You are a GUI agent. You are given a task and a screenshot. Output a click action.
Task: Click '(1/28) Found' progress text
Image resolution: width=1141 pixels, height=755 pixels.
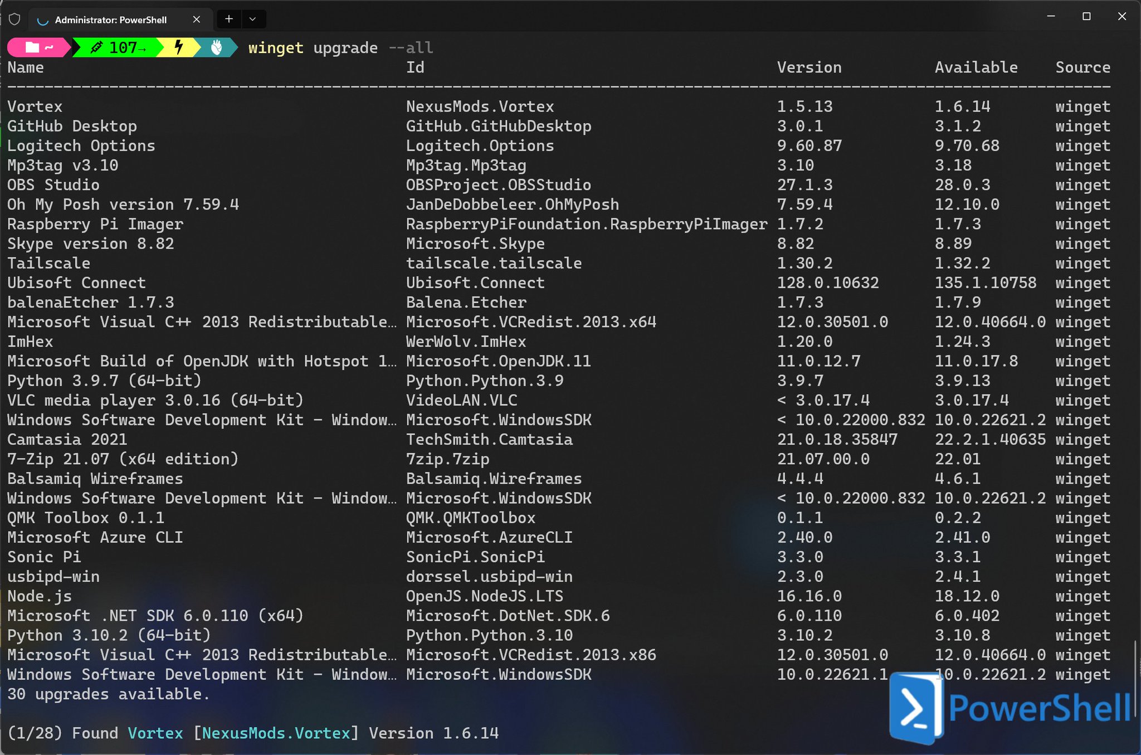pos(63,733)
